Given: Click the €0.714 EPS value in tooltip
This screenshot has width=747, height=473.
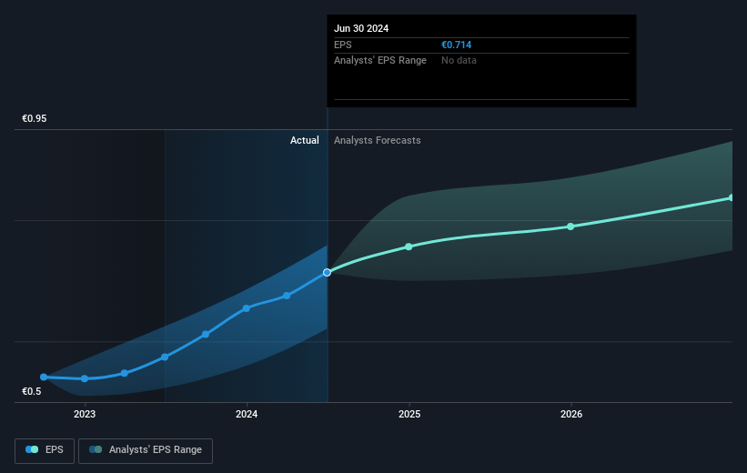Looking at the screenshot, I should tap(457, 45).
